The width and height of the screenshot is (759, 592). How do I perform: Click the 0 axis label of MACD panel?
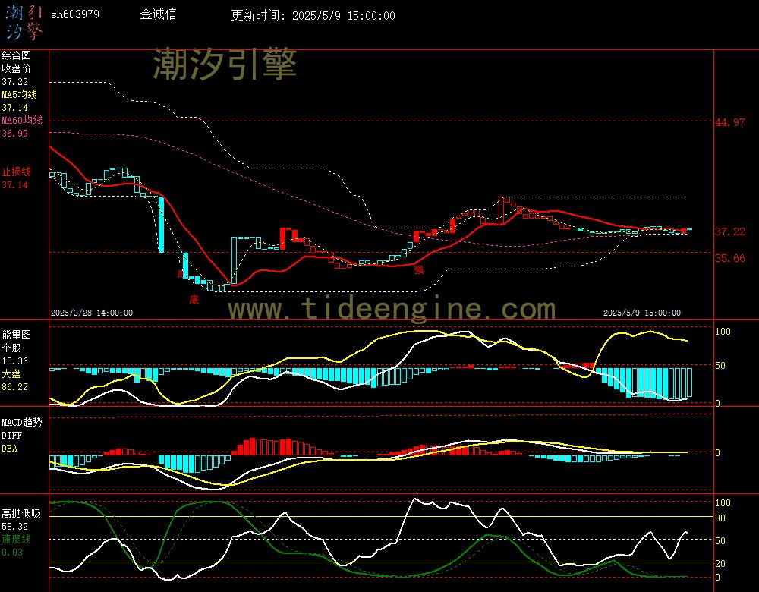tap(718, 453)
